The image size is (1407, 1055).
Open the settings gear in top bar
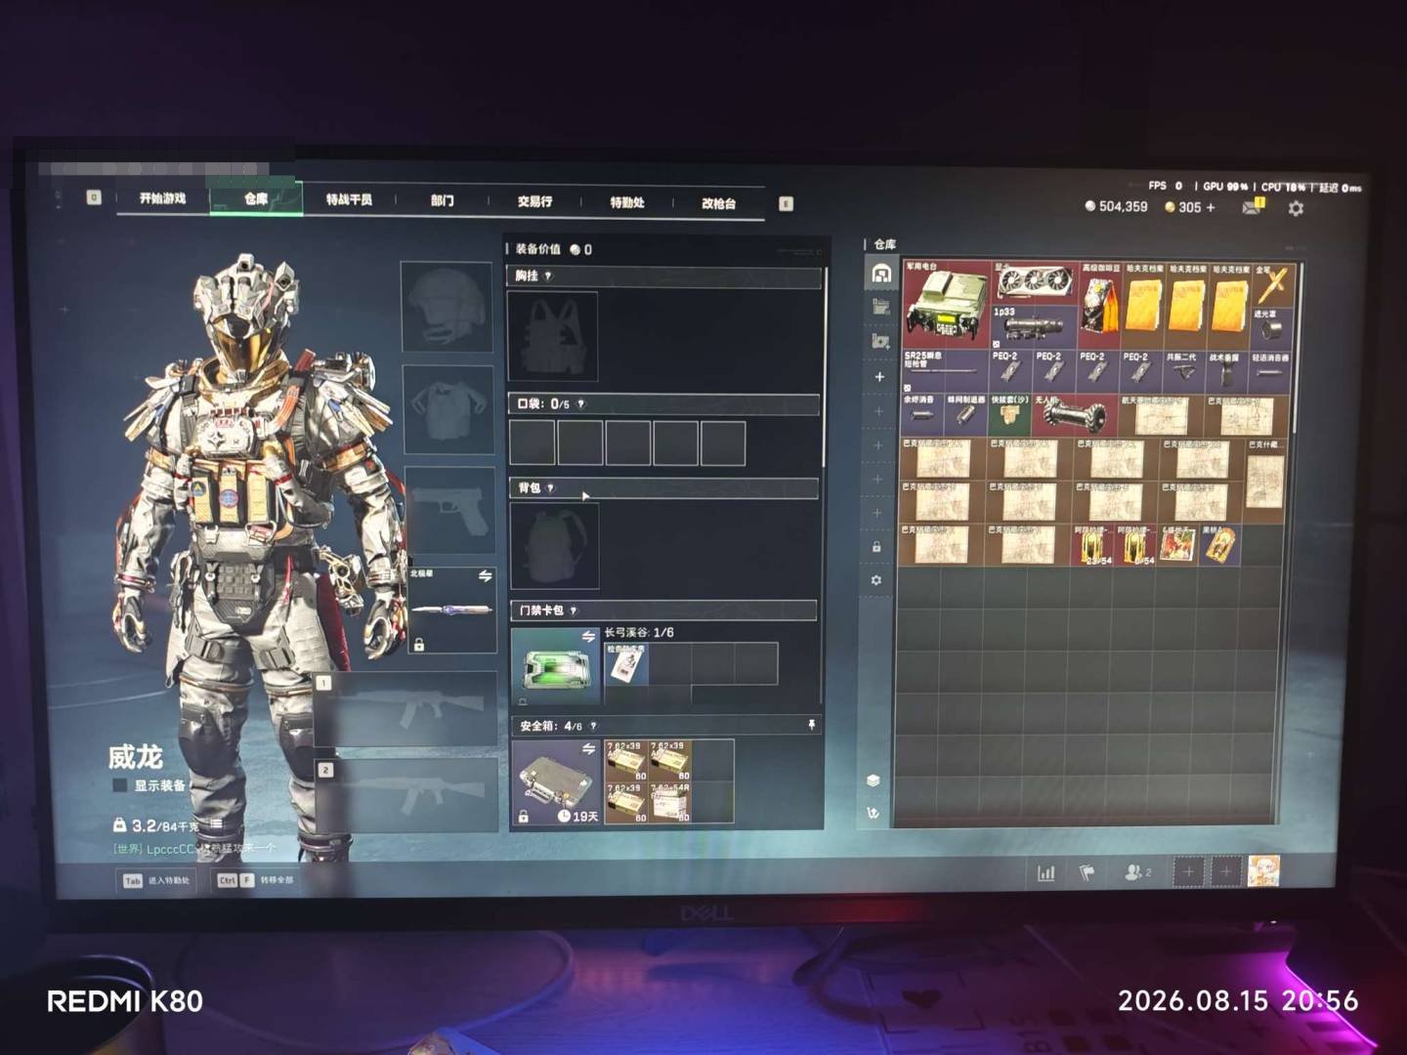point(1296,208)
